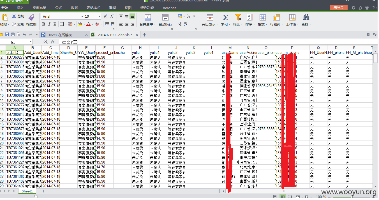Toggle middle vertical alignment
The image size is (379, 200).
tap(127, 16)
